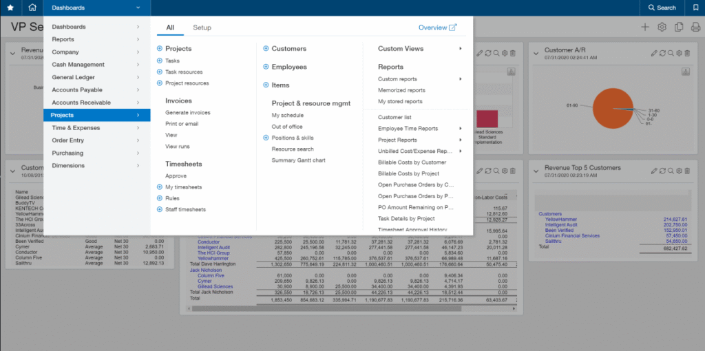Expand the Custom Views submenu arrow
705x351 pixels.
point(461,49)
